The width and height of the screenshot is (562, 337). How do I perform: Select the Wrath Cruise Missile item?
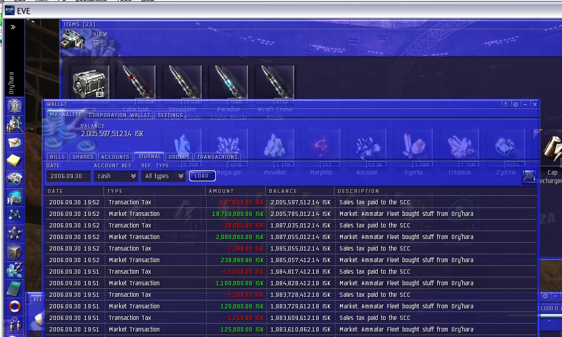click(275, 83)
